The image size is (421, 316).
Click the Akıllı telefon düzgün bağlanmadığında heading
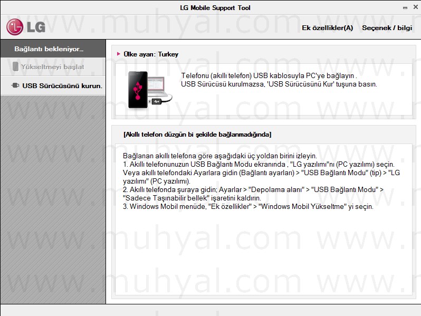coord(197,135)
